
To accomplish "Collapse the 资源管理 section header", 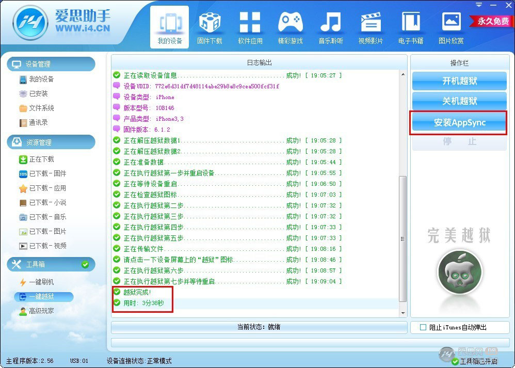I will click(51, 142).
